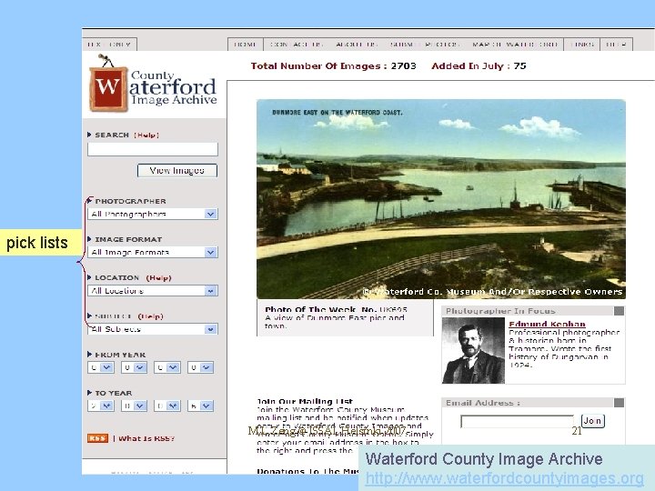Screen dimensions: 655x491
Task: Open the Help tab in top navigation
Action: tap(616, 45)
